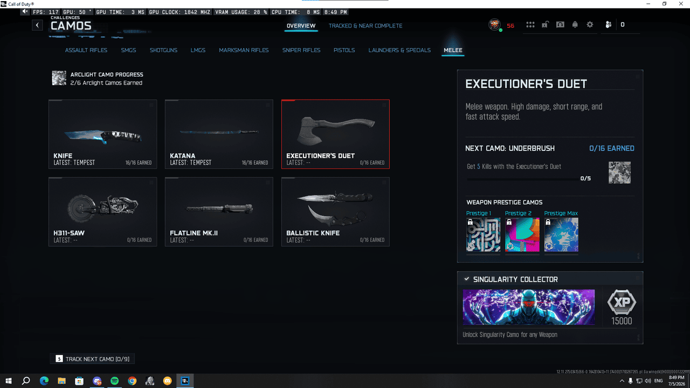Open Google Chrome from taskbar

point(132,381)
